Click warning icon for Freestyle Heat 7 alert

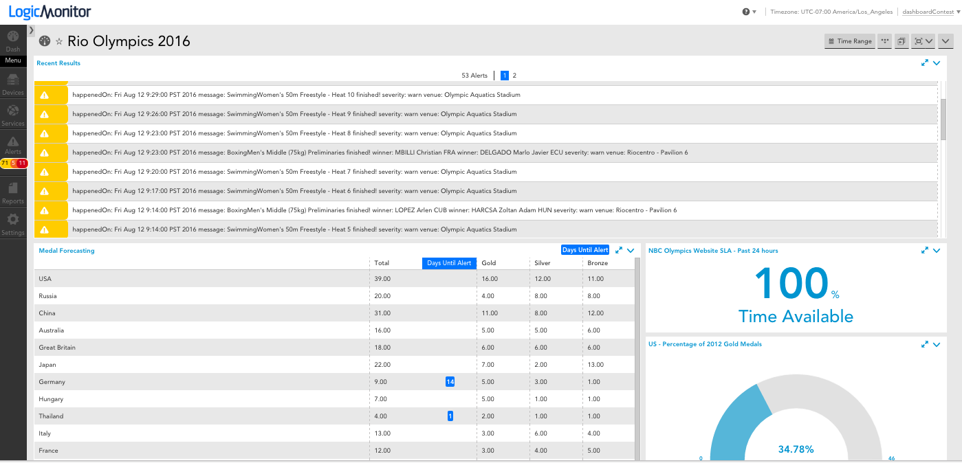pos(45,172)
